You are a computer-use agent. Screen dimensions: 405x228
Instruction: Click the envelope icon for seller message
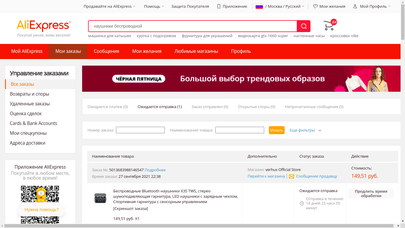coord(291,176)
